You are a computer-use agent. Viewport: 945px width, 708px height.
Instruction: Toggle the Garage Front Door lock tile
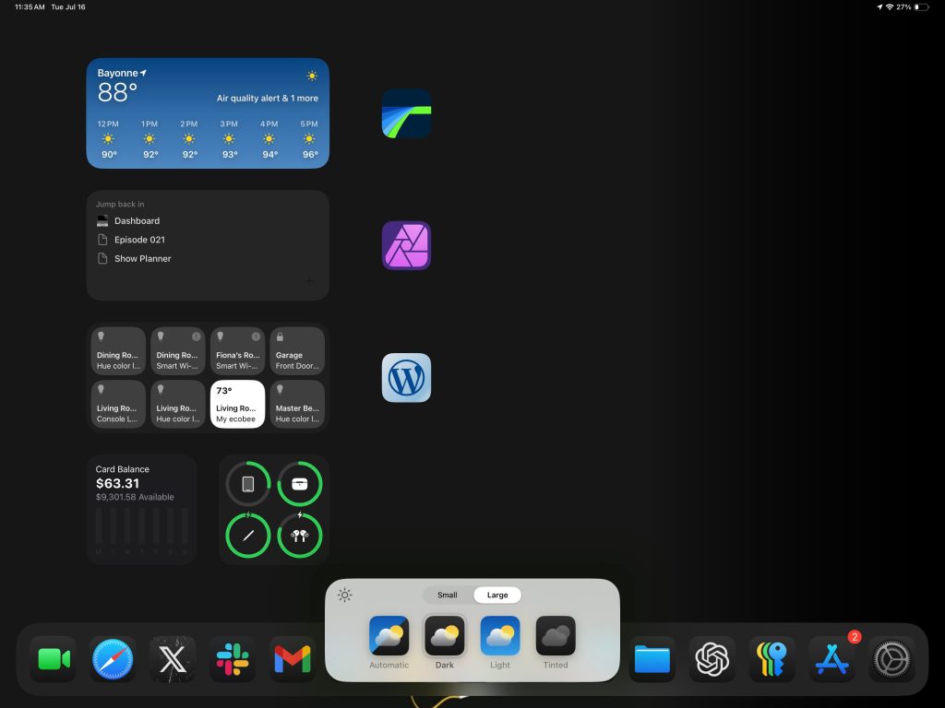297,351
